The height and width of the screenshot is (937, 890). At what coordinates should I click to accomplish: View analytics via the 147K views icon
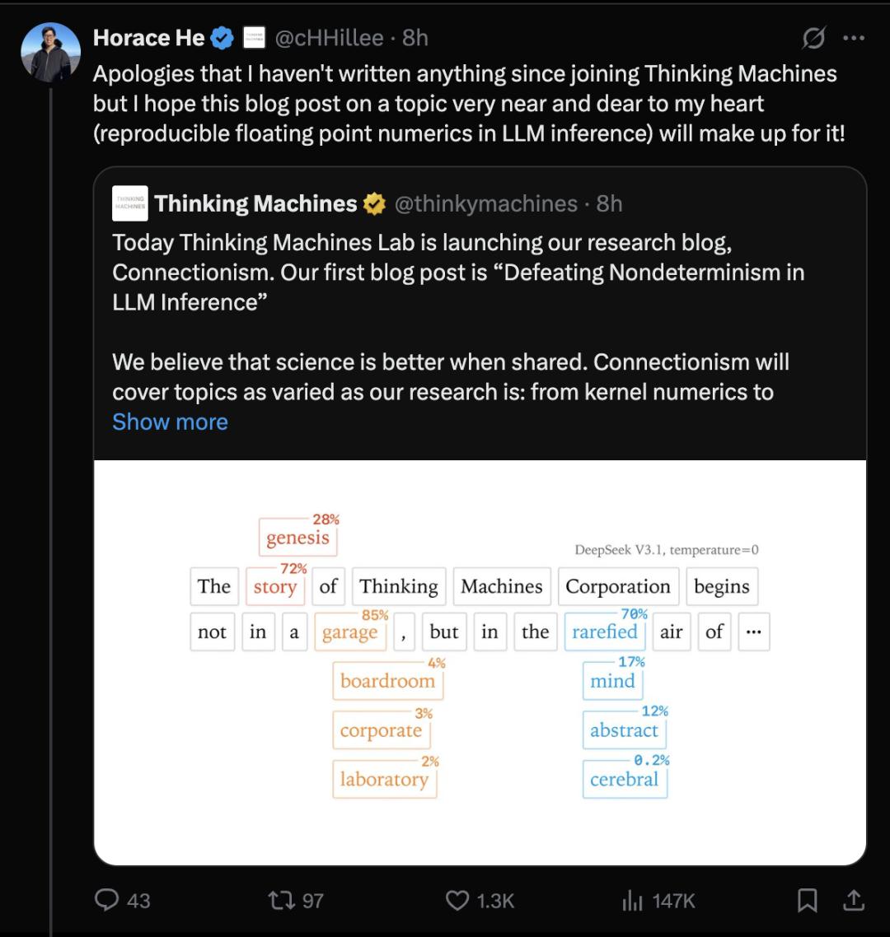click(658, 900)
